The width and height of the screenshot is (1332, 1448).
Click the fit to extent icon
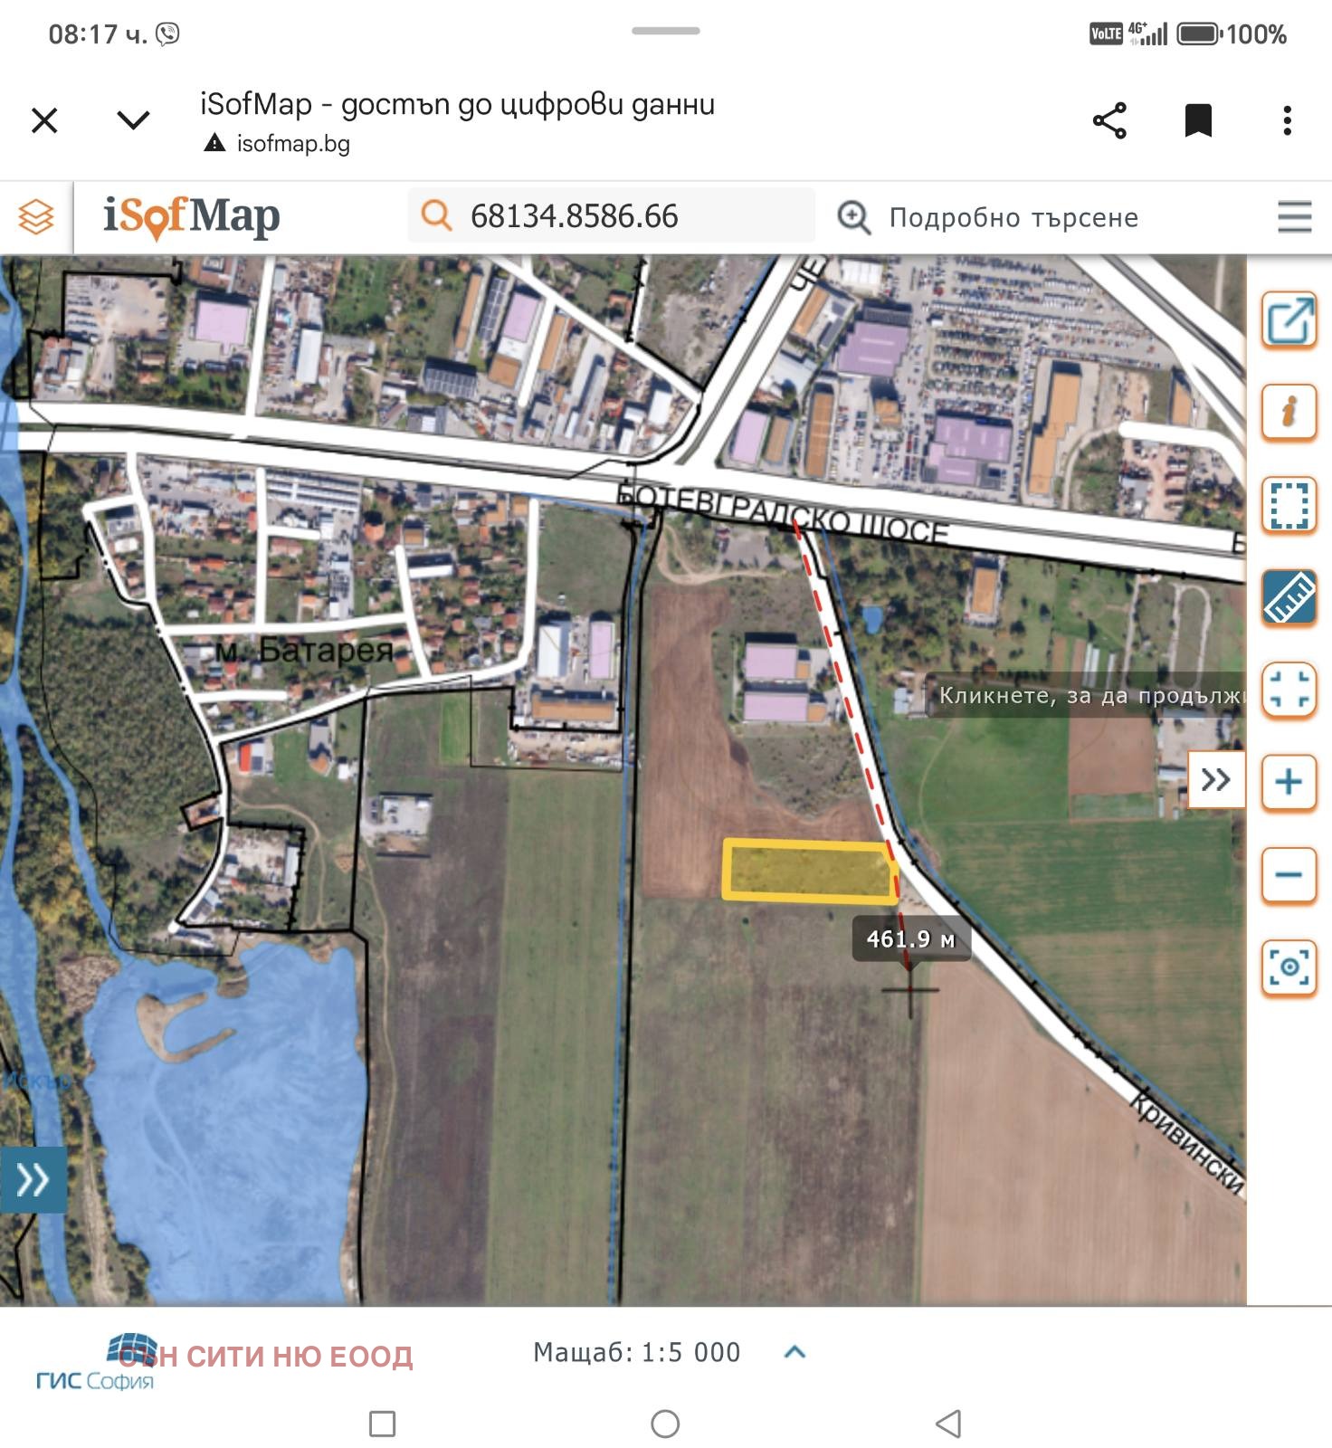tap(1289, 690)
